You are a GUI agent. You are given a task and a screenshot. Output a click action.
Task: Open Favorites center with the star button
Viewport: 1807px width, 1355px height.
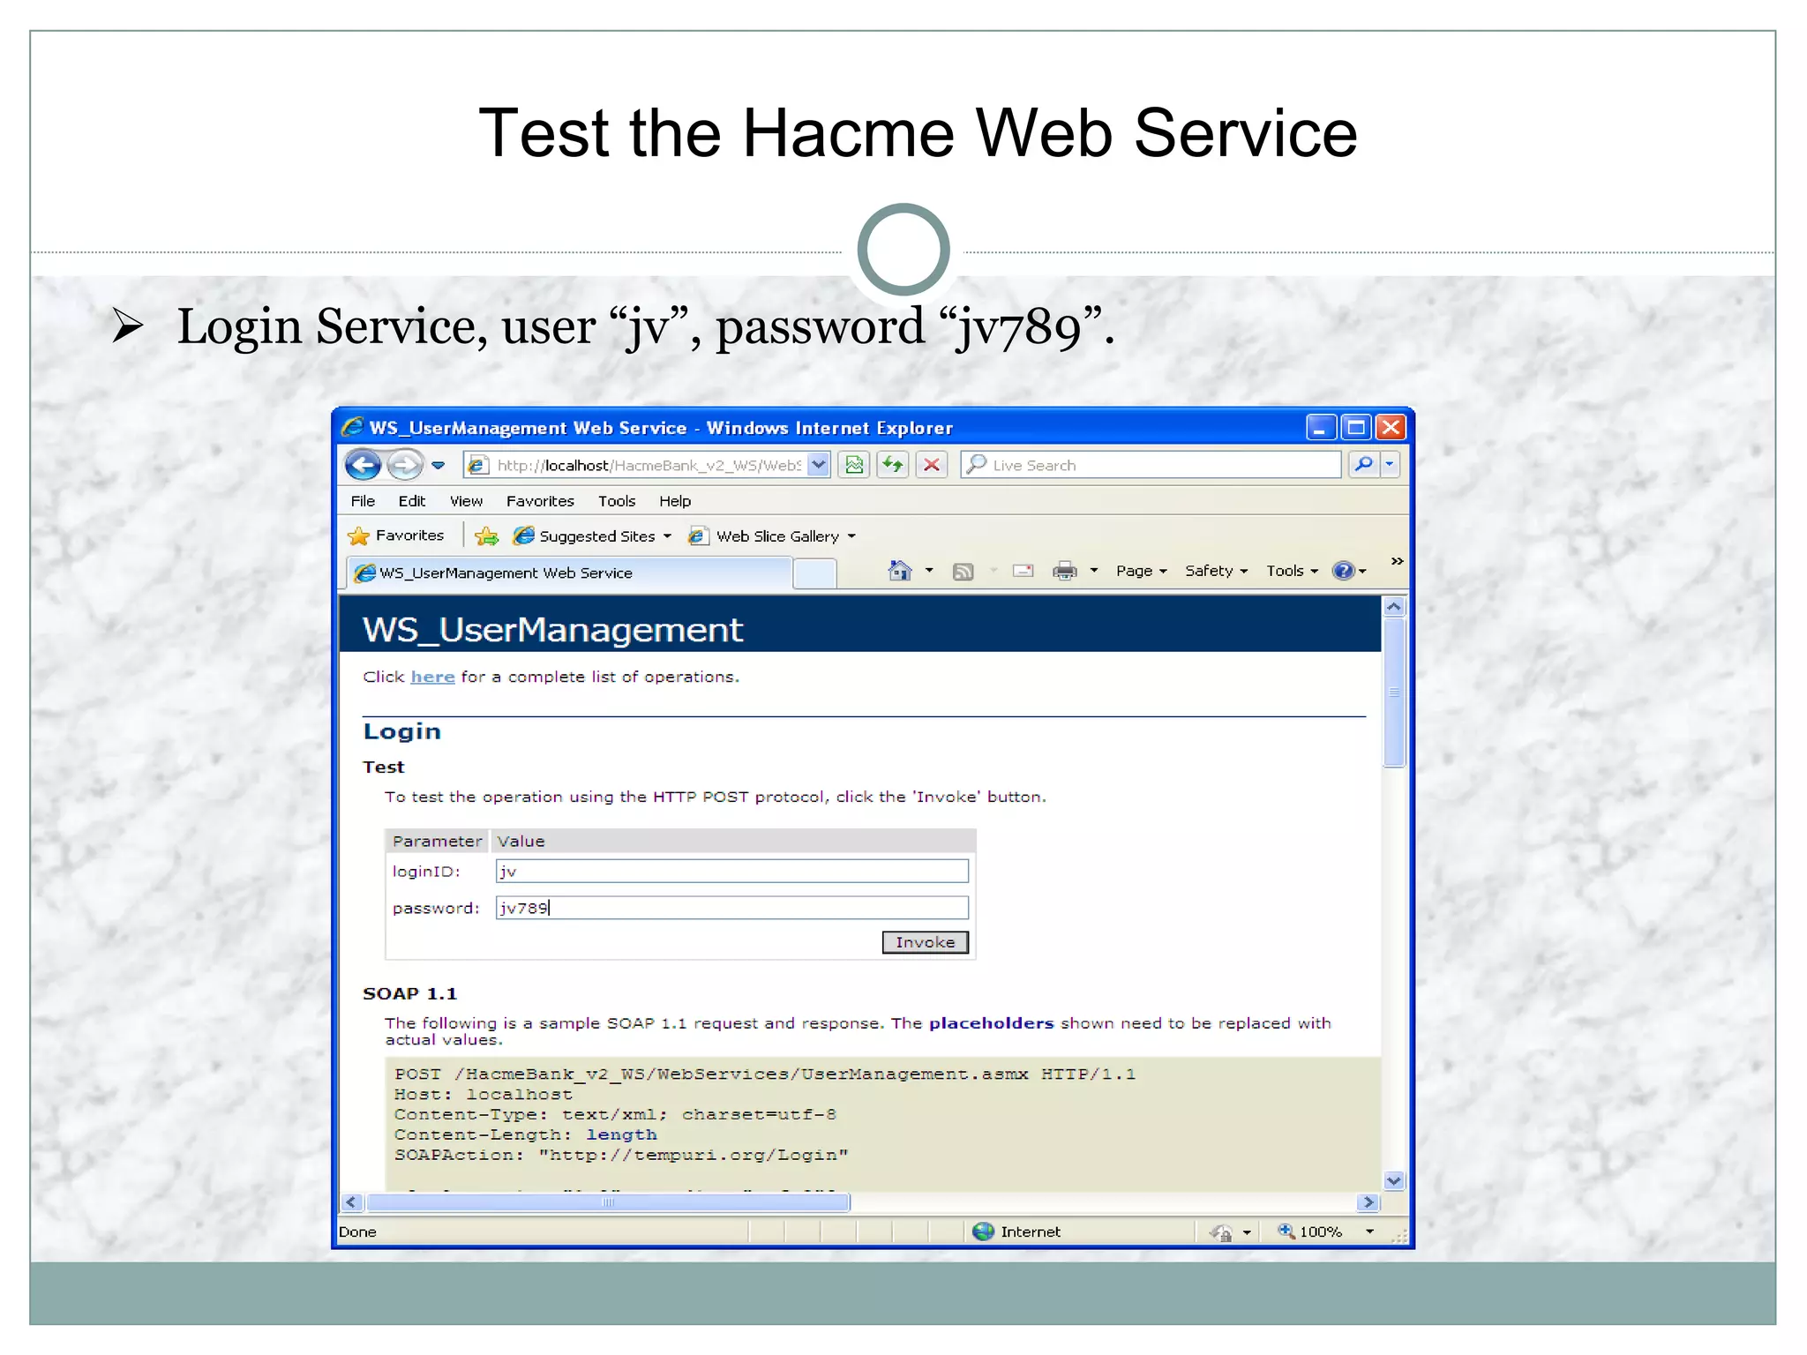(x=396, y=535)
